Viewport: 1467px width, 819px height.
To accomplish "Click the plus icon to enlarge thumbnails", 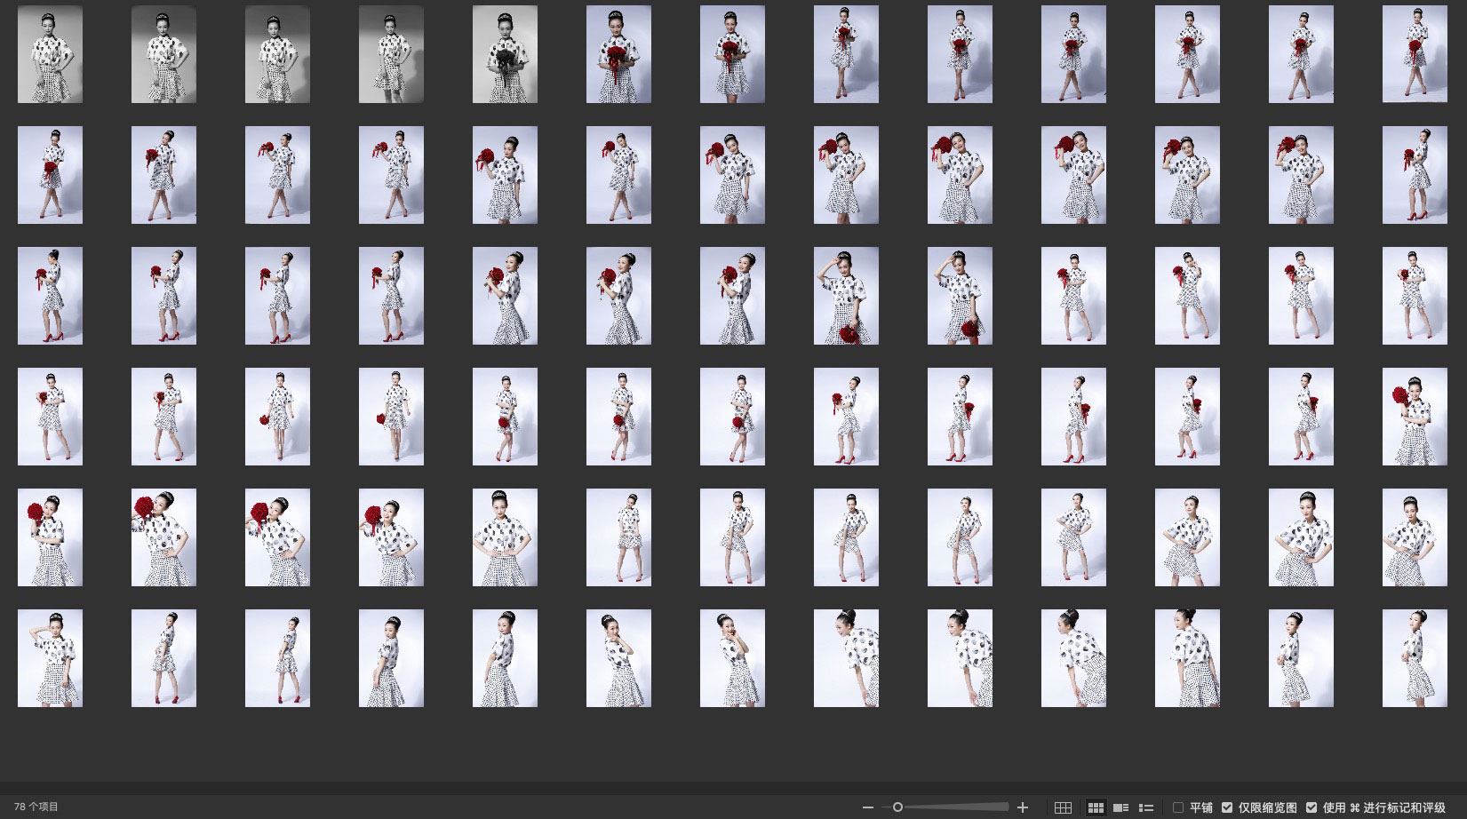I will (x=1023, y=807).
